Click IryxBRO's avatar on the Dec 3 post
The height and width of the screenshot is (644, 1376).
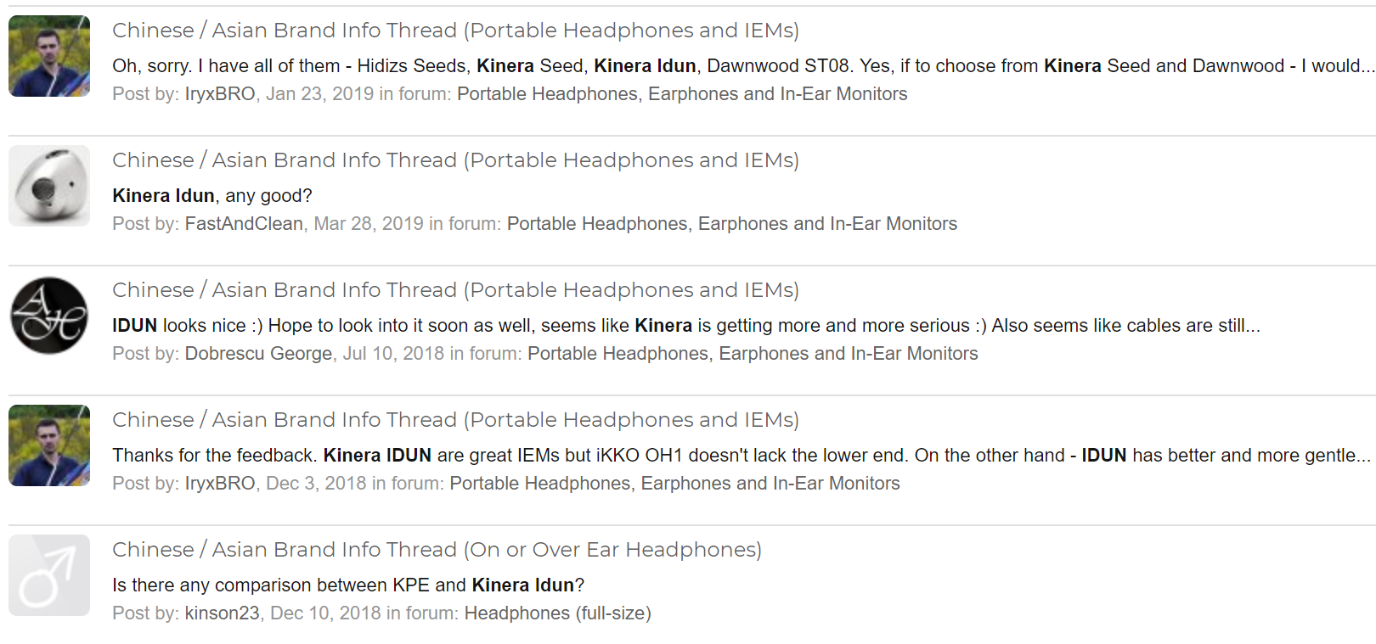coord(49,445)
